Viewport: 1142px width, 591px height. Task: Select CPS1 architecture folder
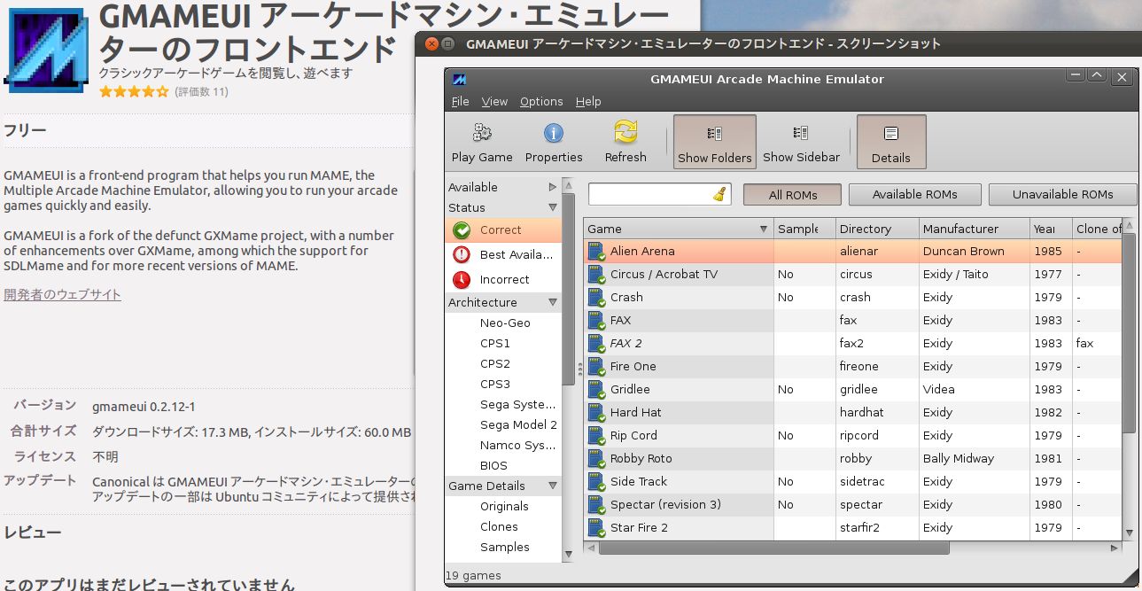(x=495, y=343)
